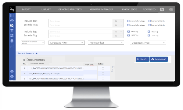Click the PDF file icon beside document list
Screen dimensions: 183x110
pyautogui.click(x=112, y=70)
